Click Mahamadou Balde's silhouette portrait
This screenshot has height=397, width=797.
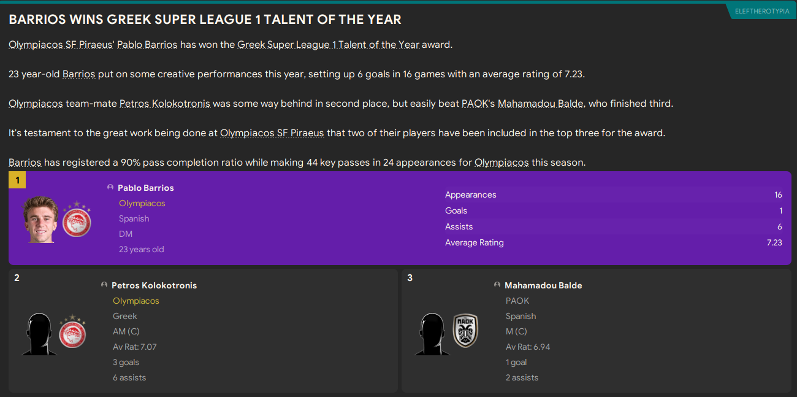(x=432, y=333)
